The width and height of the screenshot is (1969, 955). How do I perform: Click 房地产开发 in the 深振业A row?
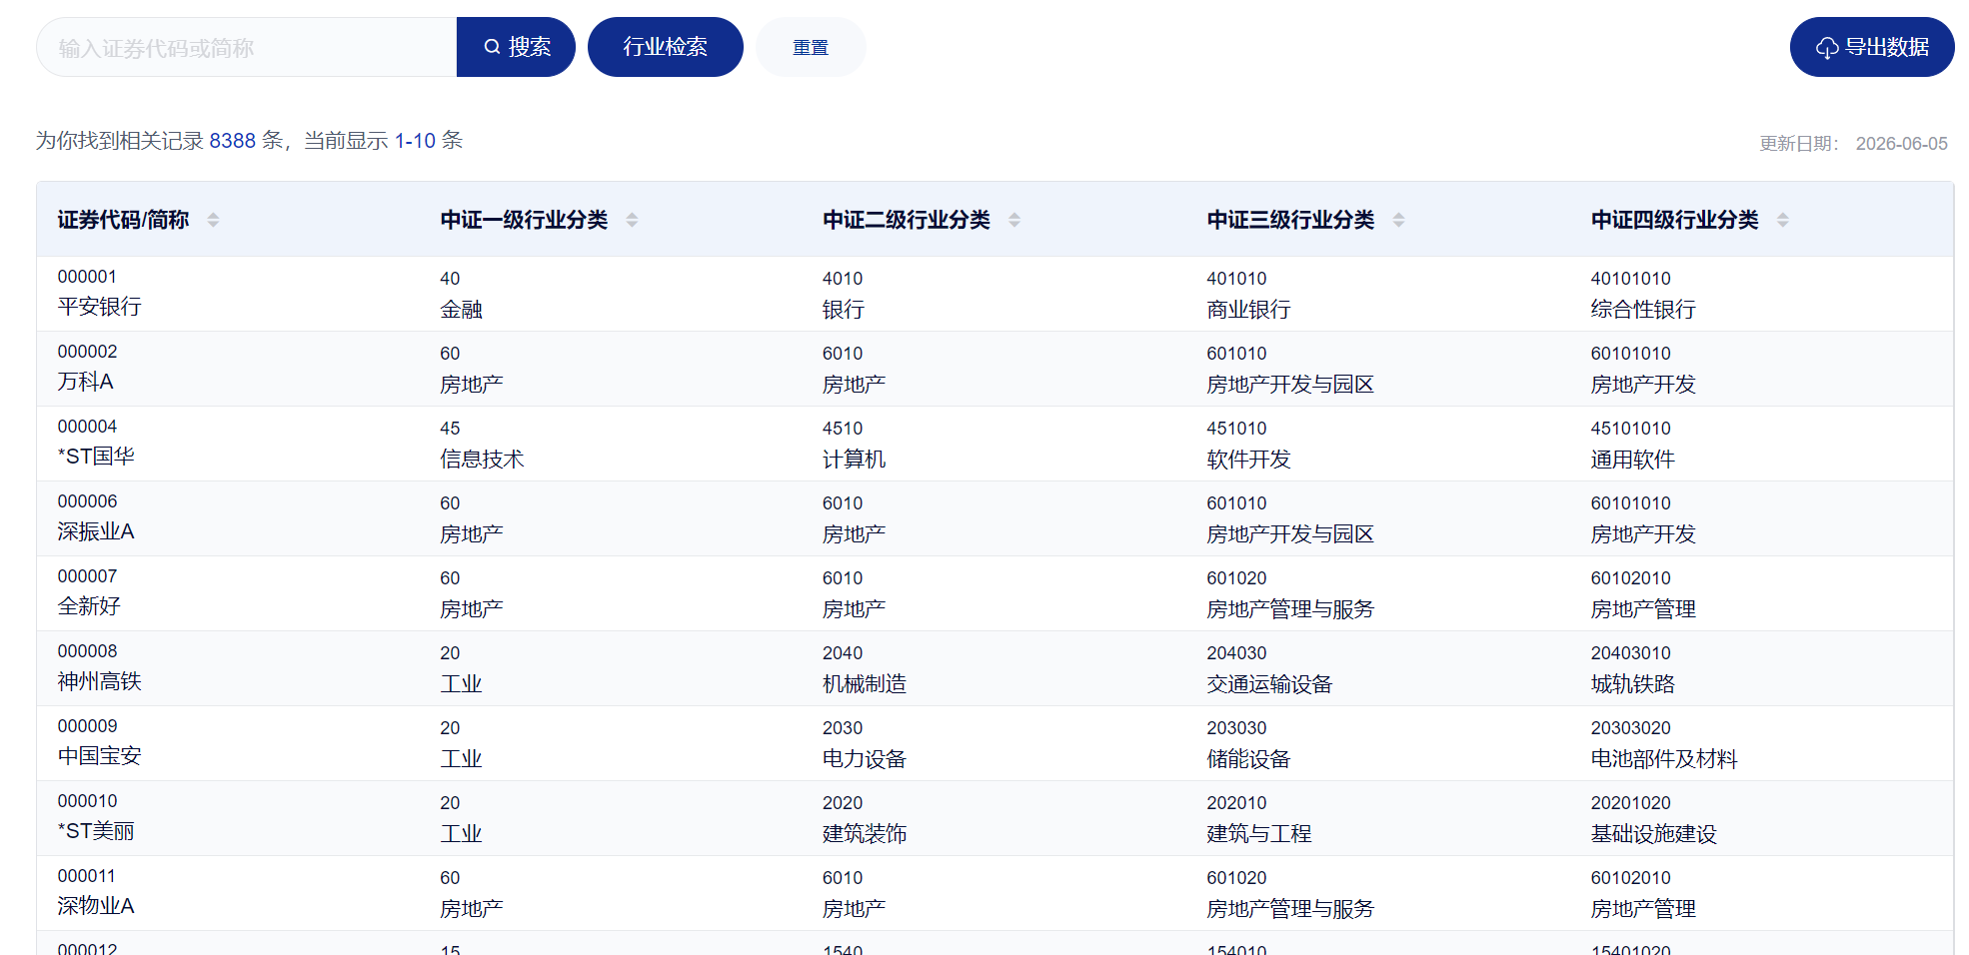(1643, 534)
